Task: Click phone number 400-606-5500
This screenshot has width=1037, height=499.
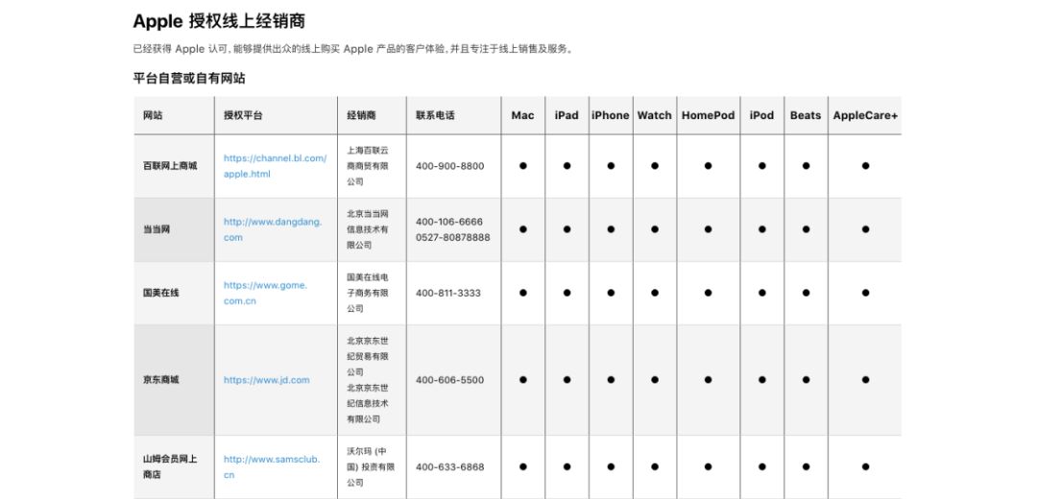Action: (449, 380)
